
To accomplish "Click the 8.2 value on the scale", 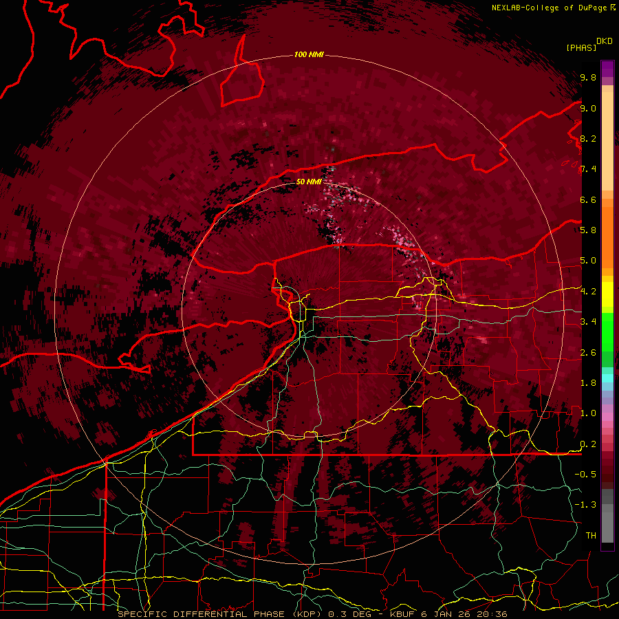I will click(x=588, y=138).
